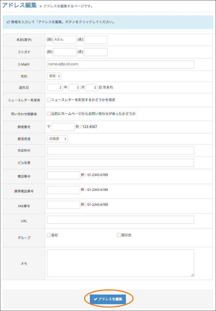This screenshot has height=311, width=216.
Task: Open the 性別 dropdown showing 男性
Action: [54, 76]
